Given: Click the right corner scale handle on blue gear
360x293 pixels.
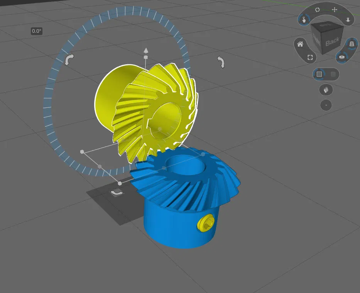Looking at the screenshot, I should point(203,154).
